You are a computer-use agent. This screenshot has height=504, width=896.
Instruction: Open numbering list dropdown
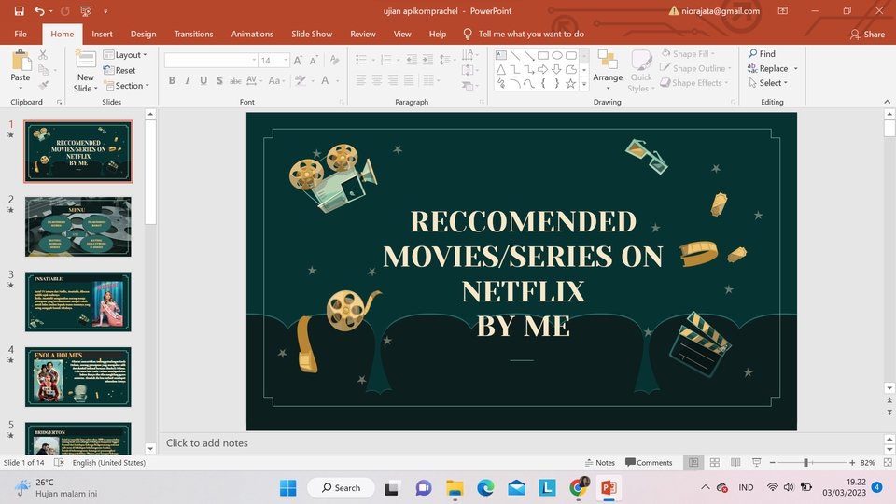(399, 60)
